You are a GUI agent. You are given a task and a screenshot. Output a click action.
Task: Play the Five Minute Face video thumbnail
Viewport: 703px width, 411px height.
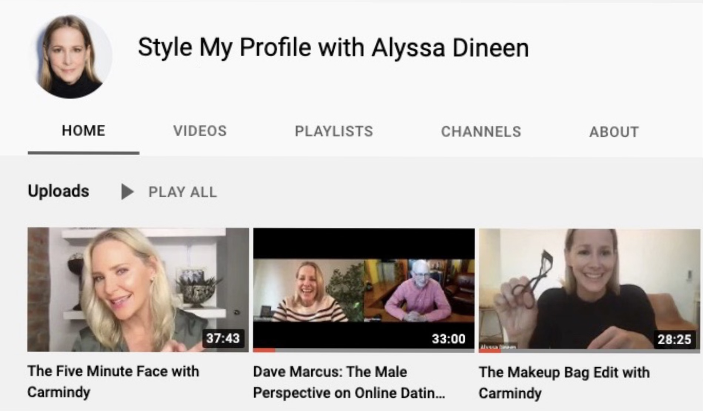pyautogui.click(x=138, y=289)
